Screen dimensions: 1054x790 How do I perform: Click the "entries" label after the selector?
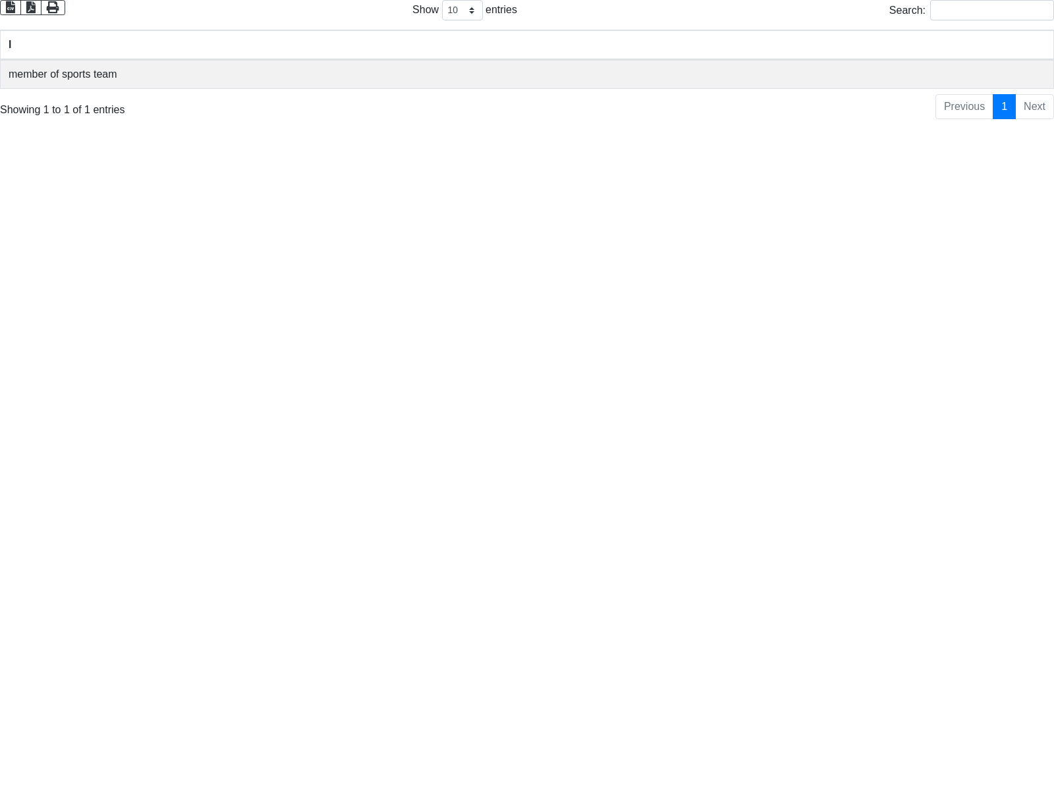click(x=501, y=10)
